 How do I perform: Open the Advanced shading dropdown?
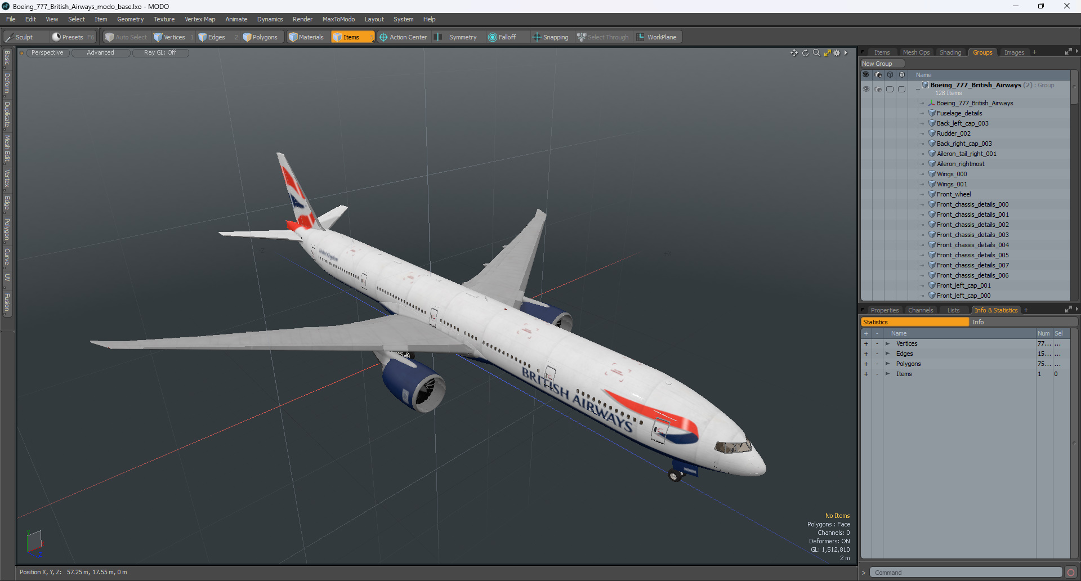(x=100, y=53)
